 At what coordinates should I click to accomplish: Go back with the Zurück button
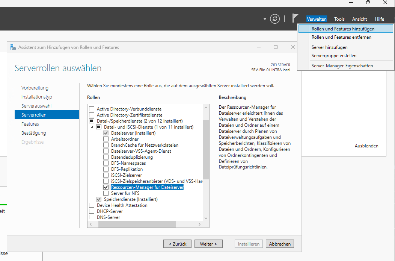pos(177,244)
